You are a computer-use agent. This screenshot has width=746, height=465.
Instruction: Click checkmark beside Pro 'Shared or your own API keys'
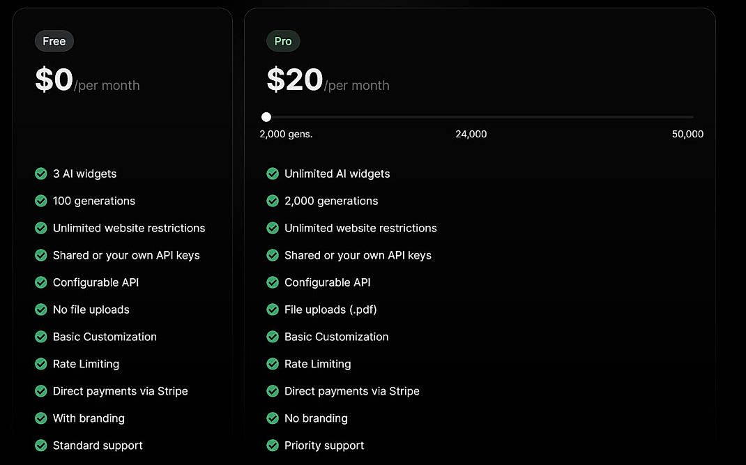[x=273, y=255]
